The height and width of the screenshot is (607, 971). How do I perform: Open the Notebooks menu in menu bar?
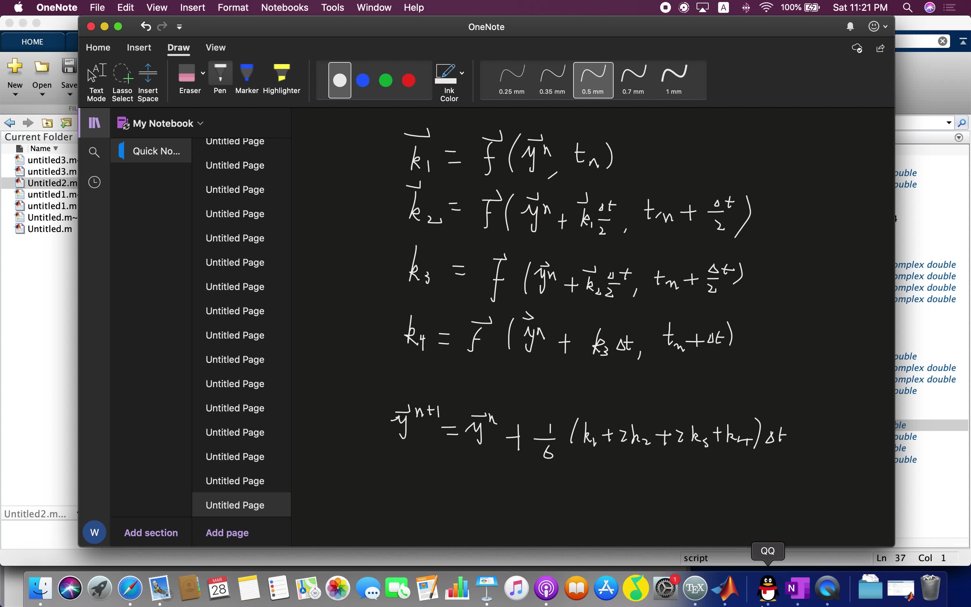[x=285, y=8]
